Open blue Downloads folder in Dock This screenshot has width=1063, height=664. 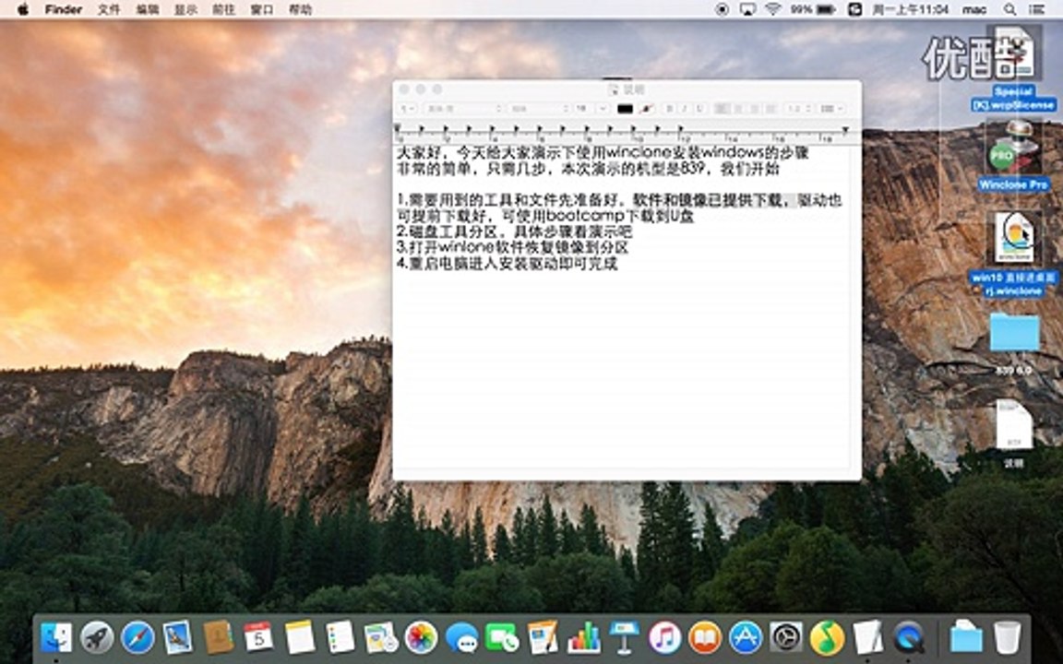[x=966, y=637]
